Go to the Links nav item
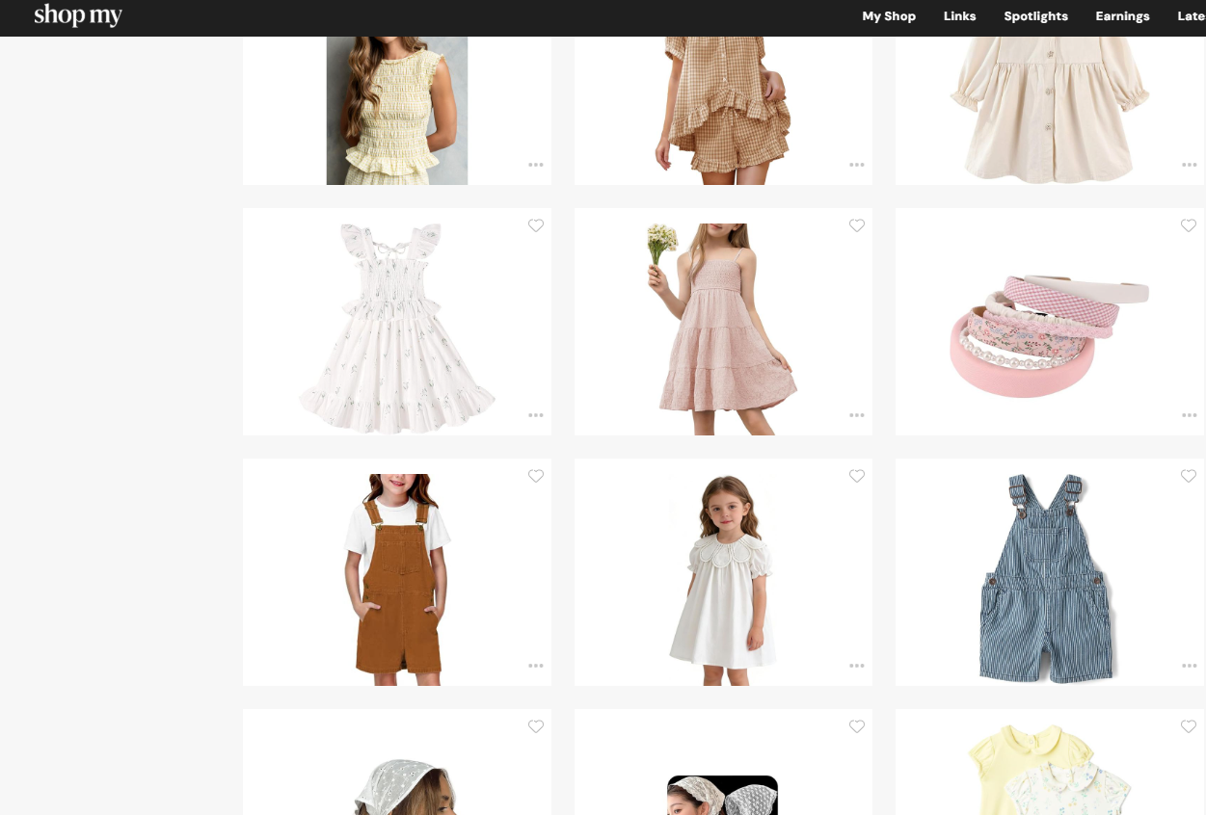Viewport: 1206px width, 815px height. 959,16
